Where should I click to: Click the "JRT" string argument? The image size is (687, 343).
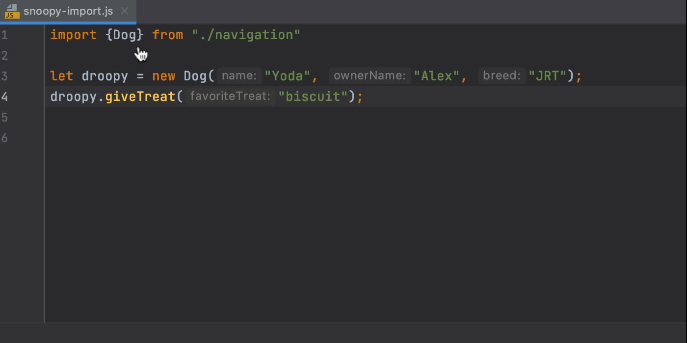[x=548, y=76]
